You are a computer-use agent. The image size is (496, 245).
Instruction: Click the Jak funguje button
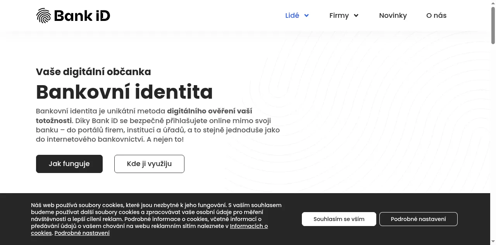69,164
